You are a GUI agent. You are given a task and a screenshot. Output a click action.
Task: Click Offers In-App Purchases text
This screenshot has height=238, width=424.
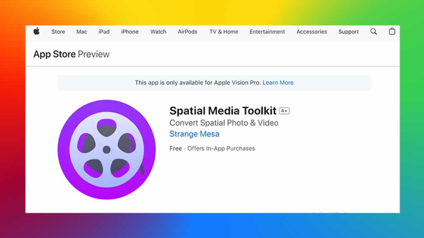pos(221,148)
